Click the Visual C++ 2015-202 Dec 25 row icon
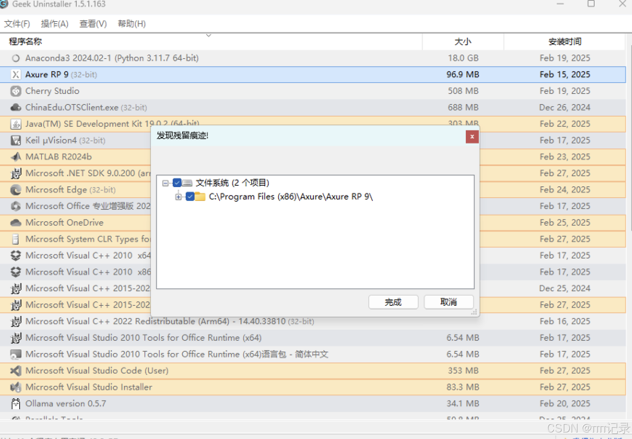The height and width of the screenshot is (439, 632). tap(16, 289)
